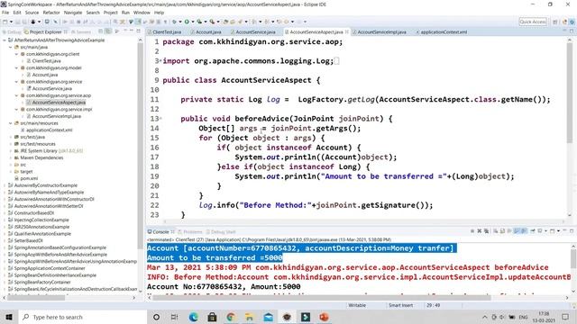Toggle fold on beforeAdvice method line 13

pos(160,118)
